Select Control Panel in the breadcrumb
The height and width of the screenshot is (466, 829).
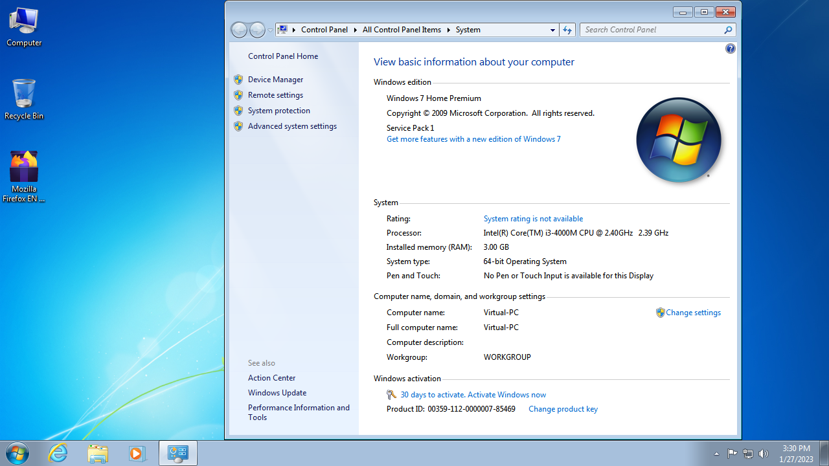pyautogui.click(x=324, y=30)
